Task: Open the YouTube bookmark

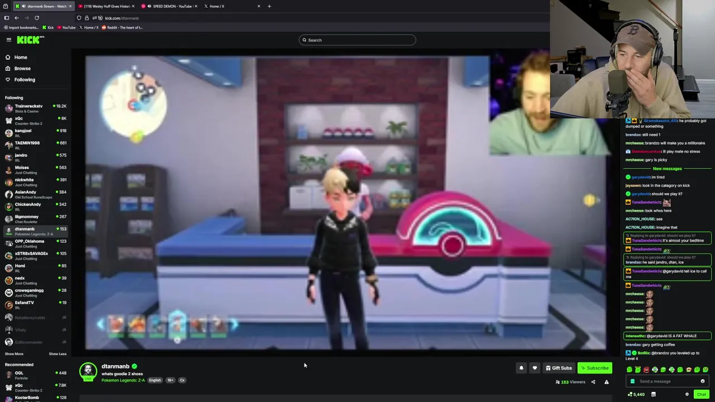Action: 66,27
